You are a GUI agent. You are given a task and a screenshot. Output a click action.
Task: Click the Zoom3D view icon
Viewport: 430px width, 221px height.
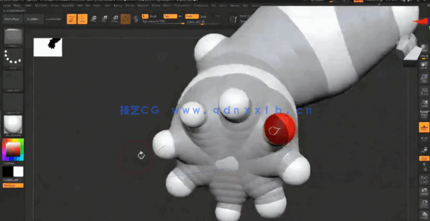pos(424,204)
